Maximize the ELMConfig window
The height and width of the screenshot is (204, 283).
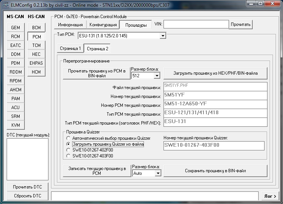[261, 4]
